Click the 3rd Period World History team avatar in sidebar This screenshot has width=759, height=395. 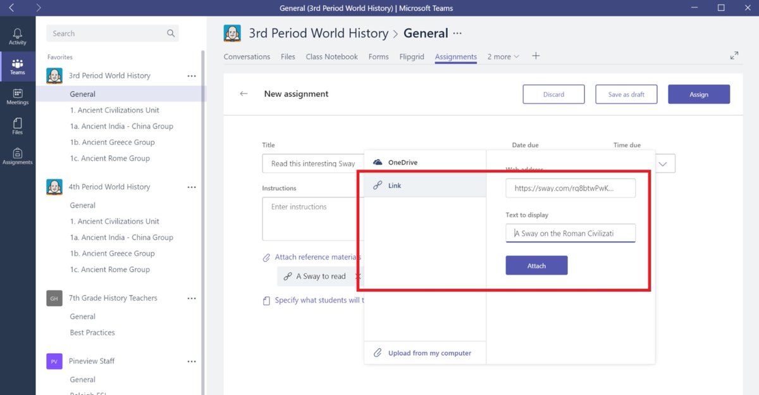coord(54,75)
